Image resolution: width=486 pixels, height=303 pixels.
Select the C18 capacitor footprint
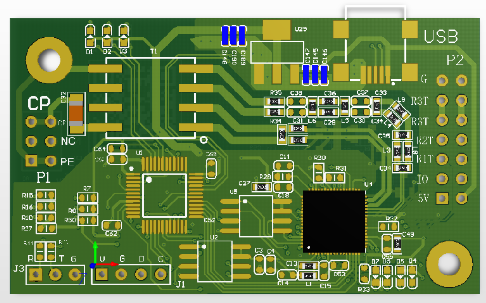click(283, 187)
